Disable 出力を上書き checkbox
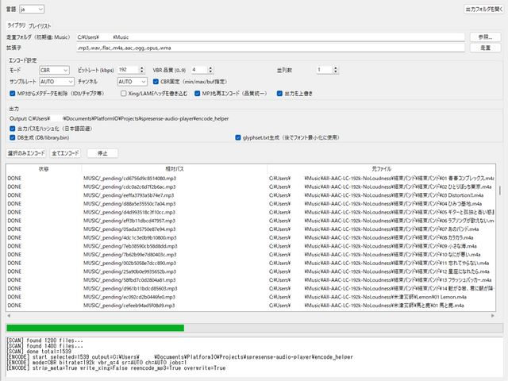The image size is (508, 381). 278,94
